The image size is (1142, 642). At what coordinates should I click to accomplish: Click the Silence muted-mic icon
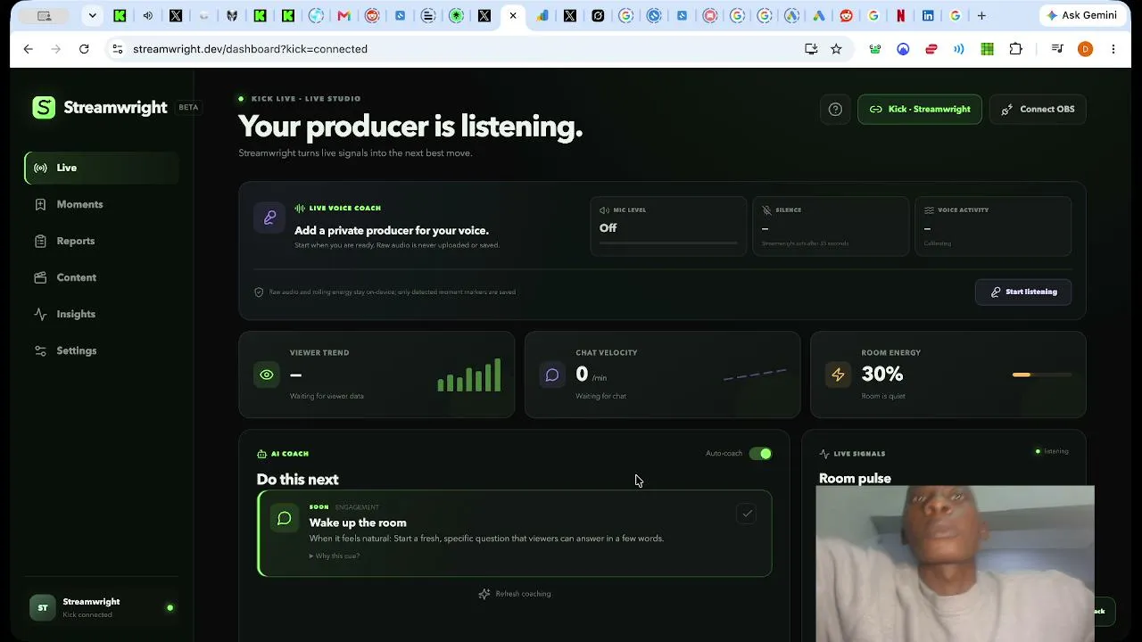(x=766, y=210)
